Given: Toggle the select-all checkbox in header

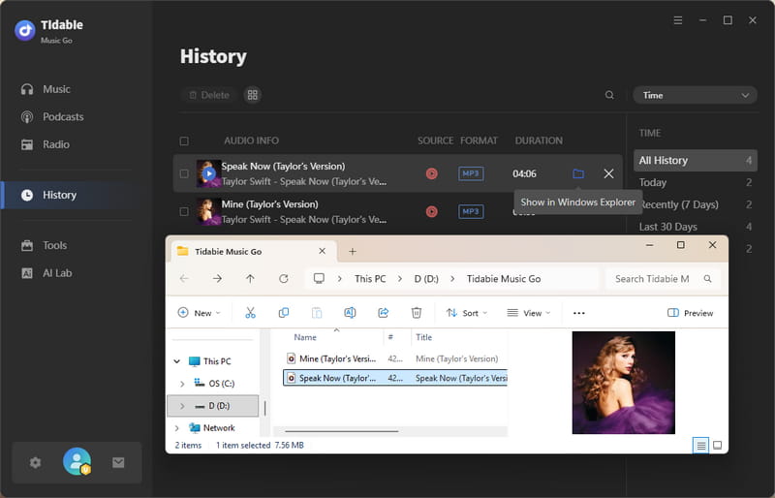Looking at the screenshot, I should coord(184,140).
